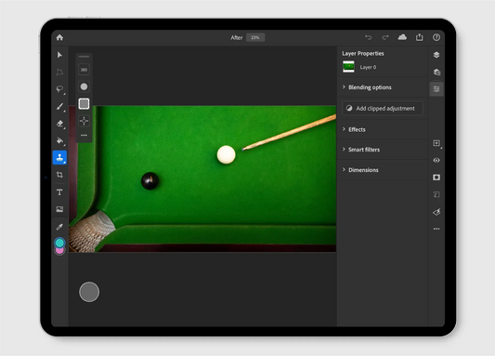Open brush size 363 setting
This screenshot has height=356, width=495.
84,70
